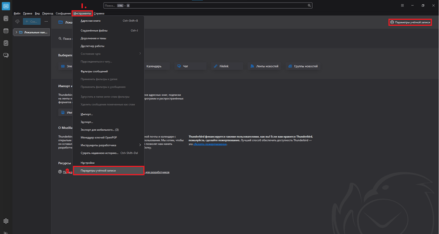
Task: Close the Инструменты menu in the menu bar
Action: 82,13
